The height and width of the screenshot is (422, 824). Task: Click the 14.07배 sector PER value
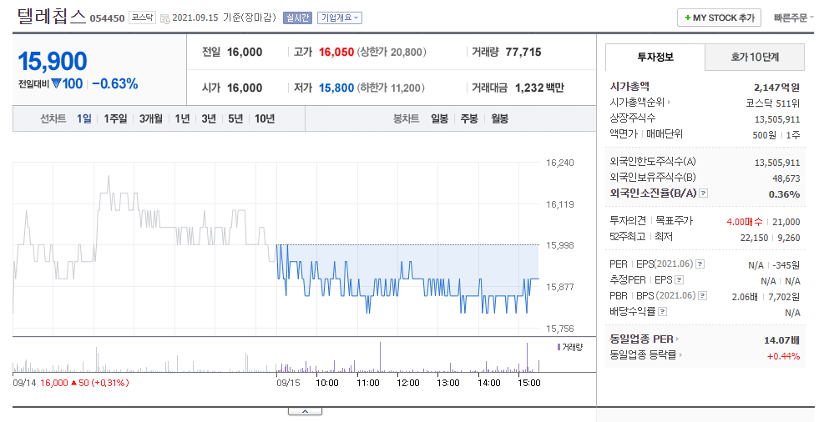(x=782, y=340)
